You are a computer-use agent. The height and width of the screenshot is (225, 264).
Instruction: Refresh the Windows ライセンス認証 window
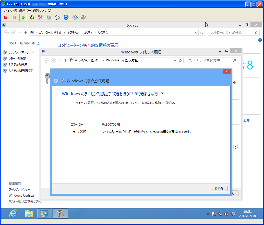click(x=180, y=61)
